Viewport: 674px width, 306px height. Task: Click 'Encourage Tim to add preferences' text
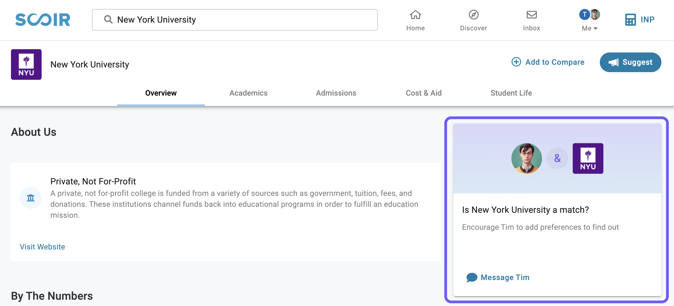(540, 227)
